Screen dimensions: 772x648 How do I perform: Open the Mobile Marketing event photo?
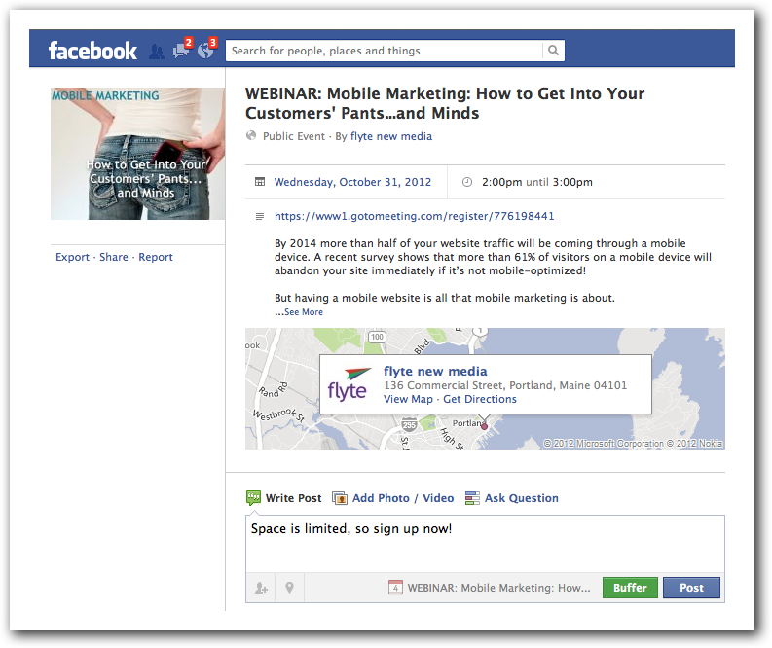tap(138, 154)
